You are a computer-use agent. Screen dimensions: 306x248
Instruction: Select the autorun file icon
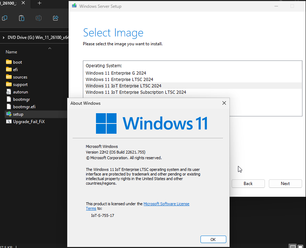[x=9, y=92]
